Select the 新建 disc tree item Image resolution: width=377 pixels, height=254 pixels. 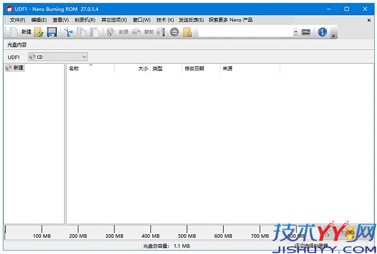(x=15, y=68)
